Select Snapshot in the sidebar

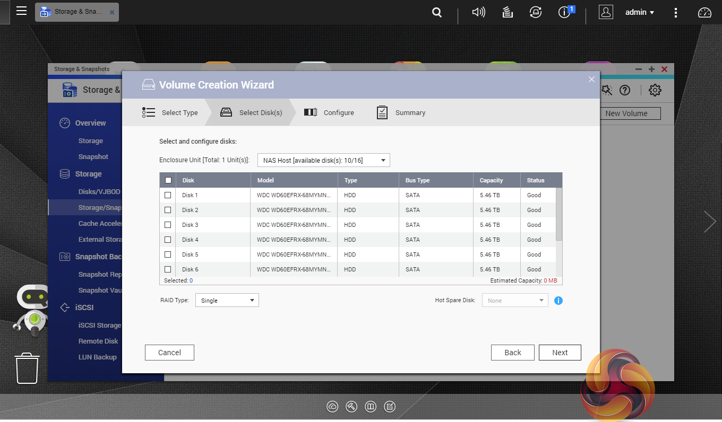[93, 157]
